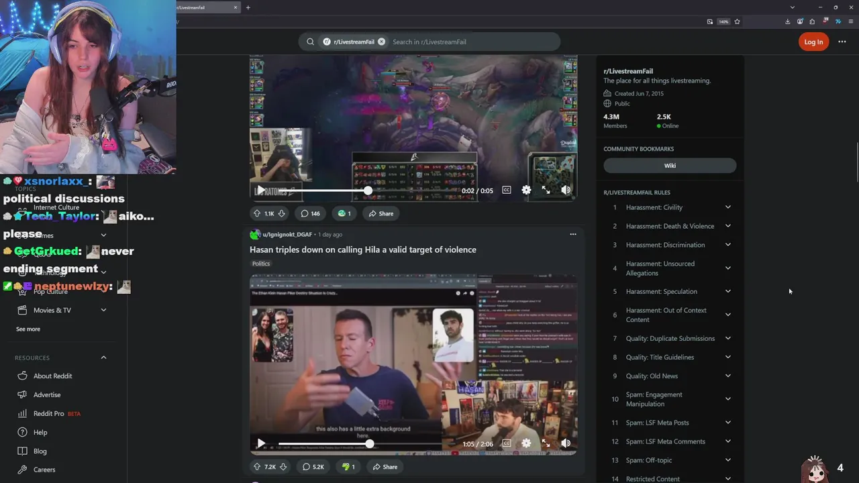
Task: Downvote the post with 7.2K votes
Action: click(x=283, y=467)
